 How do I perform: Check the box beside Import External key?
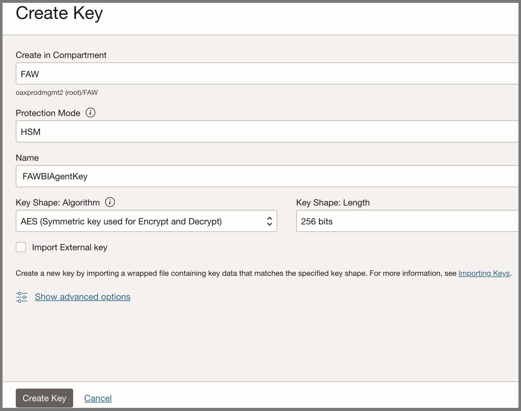point(20,247)
